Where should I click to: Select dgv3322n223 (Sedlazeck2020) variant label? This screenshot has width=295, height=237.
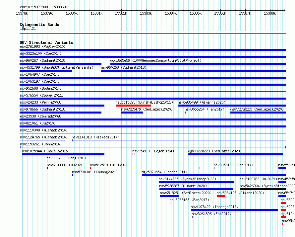pyautogui.click(x=215, y=151)
